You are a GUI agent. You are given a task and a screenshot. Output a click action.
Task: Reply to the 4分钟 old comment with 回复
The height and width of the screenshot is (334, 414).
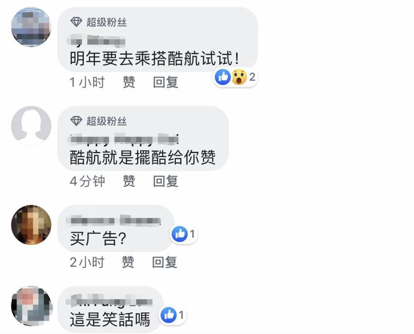pos(166,181)
